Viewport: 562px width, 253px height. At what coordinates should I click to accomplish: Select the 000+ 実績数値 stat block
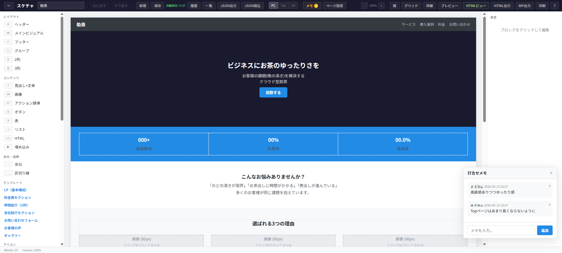coord(144,144)
